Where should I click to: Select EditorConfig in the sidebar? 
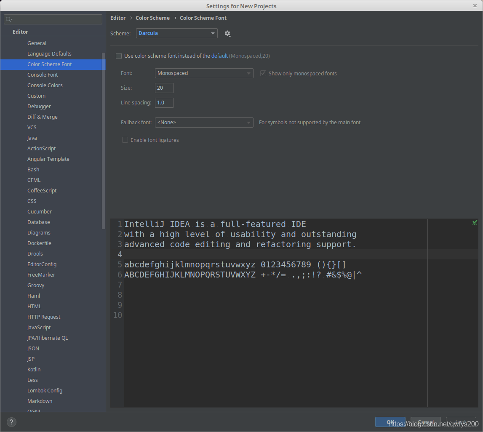point(42,264)
